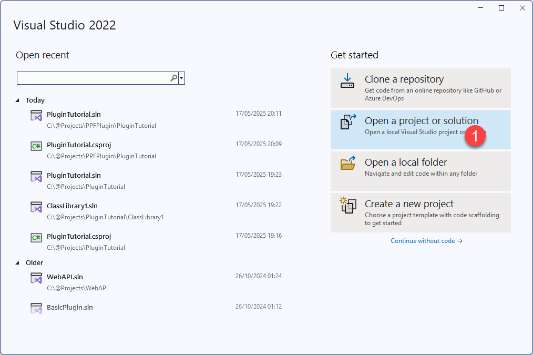Open PluginTutorial.sln in C:\@Projects\PluginTutorial

click(74, 176)
